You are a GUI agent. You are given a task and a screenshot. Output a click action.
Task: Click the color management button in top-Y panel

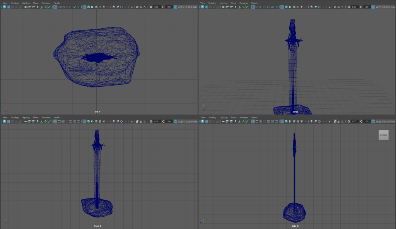[175, 7]
